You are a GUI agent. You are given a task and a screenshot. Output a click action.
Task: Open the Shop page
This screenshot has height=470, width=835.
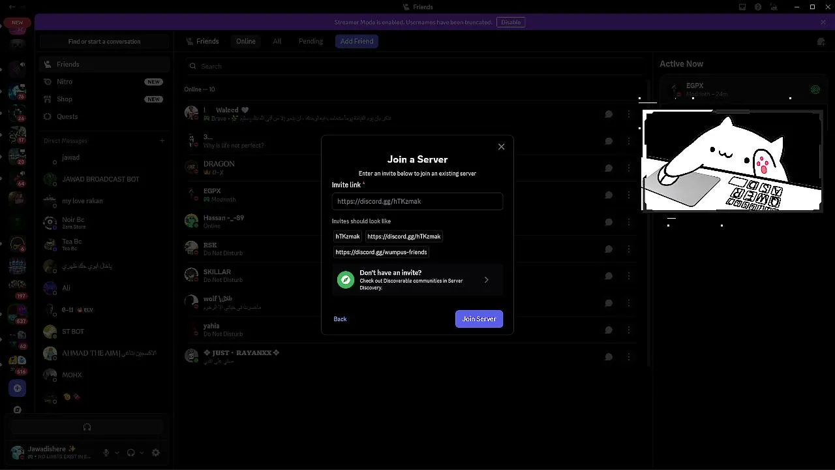click(x=104, y=99)
